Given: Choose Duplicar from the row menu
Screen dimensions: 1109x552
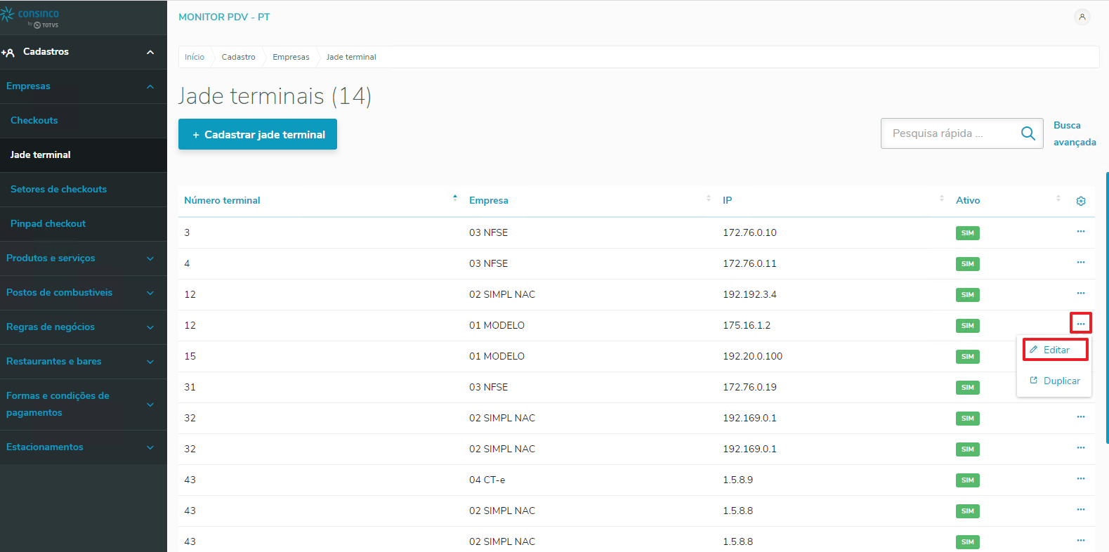Looking at the screenshot, I should pos(1054,381).
